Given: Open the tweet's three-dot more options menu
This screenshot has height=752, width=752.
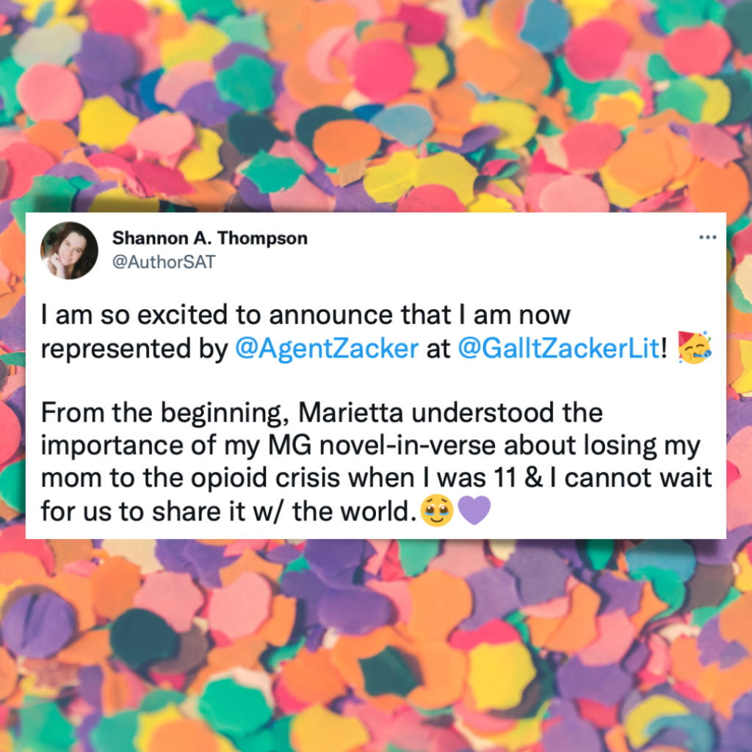Looking at the screenshot, I should point(707,237).
